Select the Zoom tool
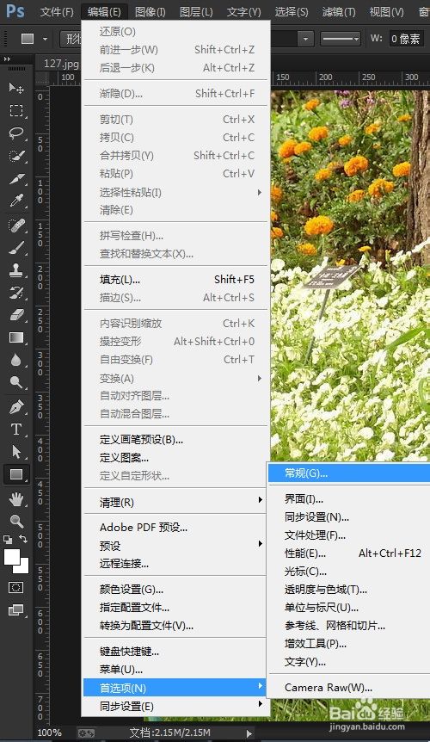Screen dimensions: 430x742 [16, 522]
